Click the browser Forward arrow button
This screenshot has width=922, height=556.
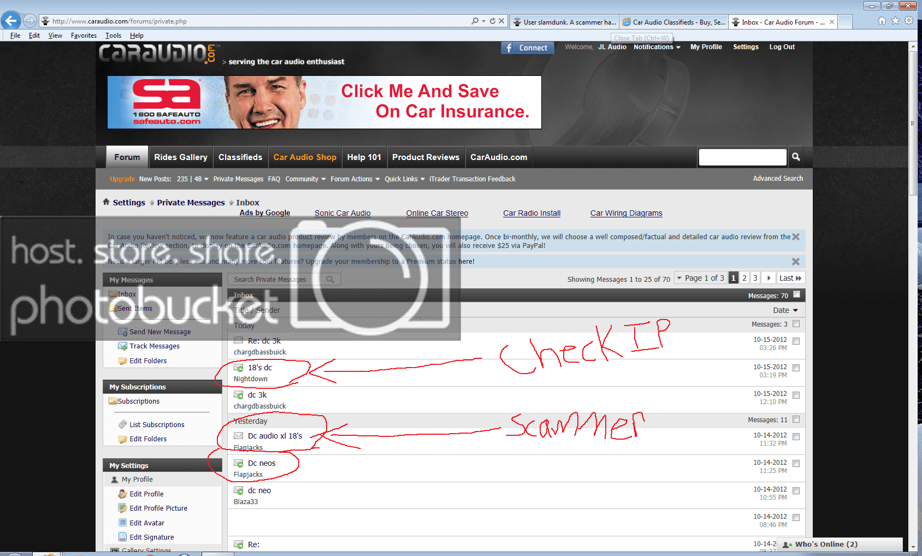pos(30,21)
